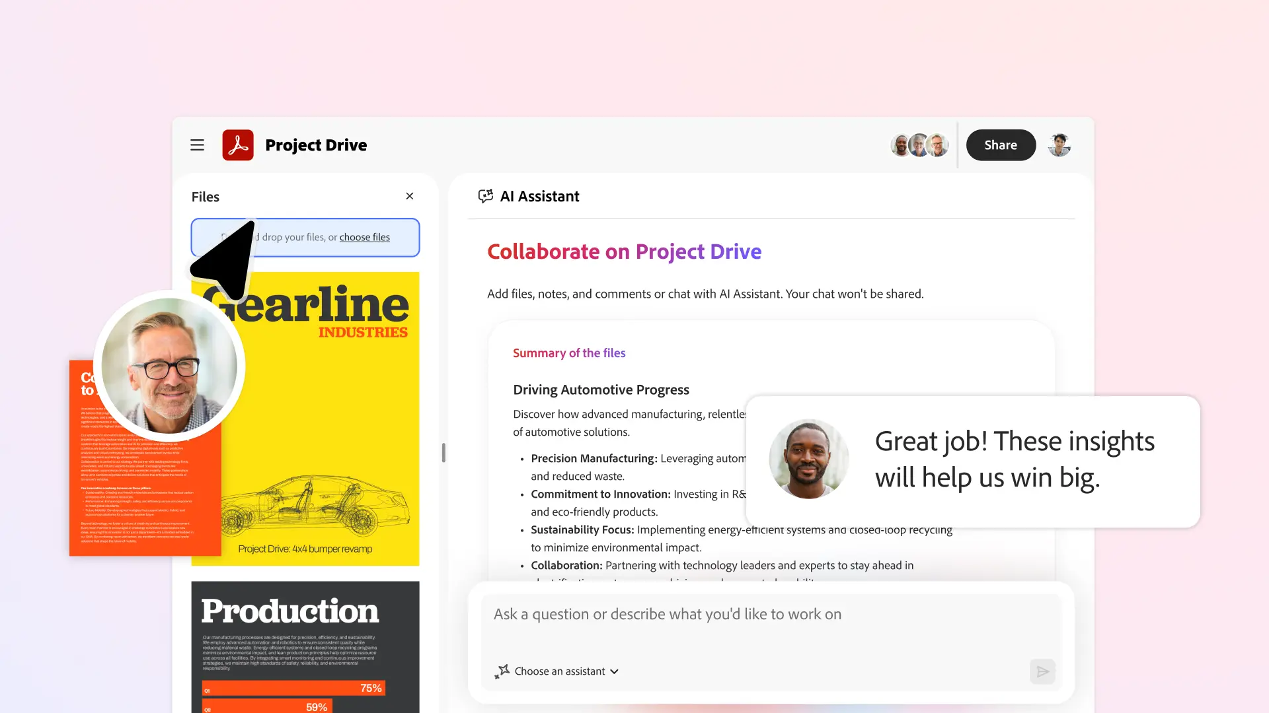
Task: Click the Adobe Acrobat logo icon
Action: tap(238, 145)
